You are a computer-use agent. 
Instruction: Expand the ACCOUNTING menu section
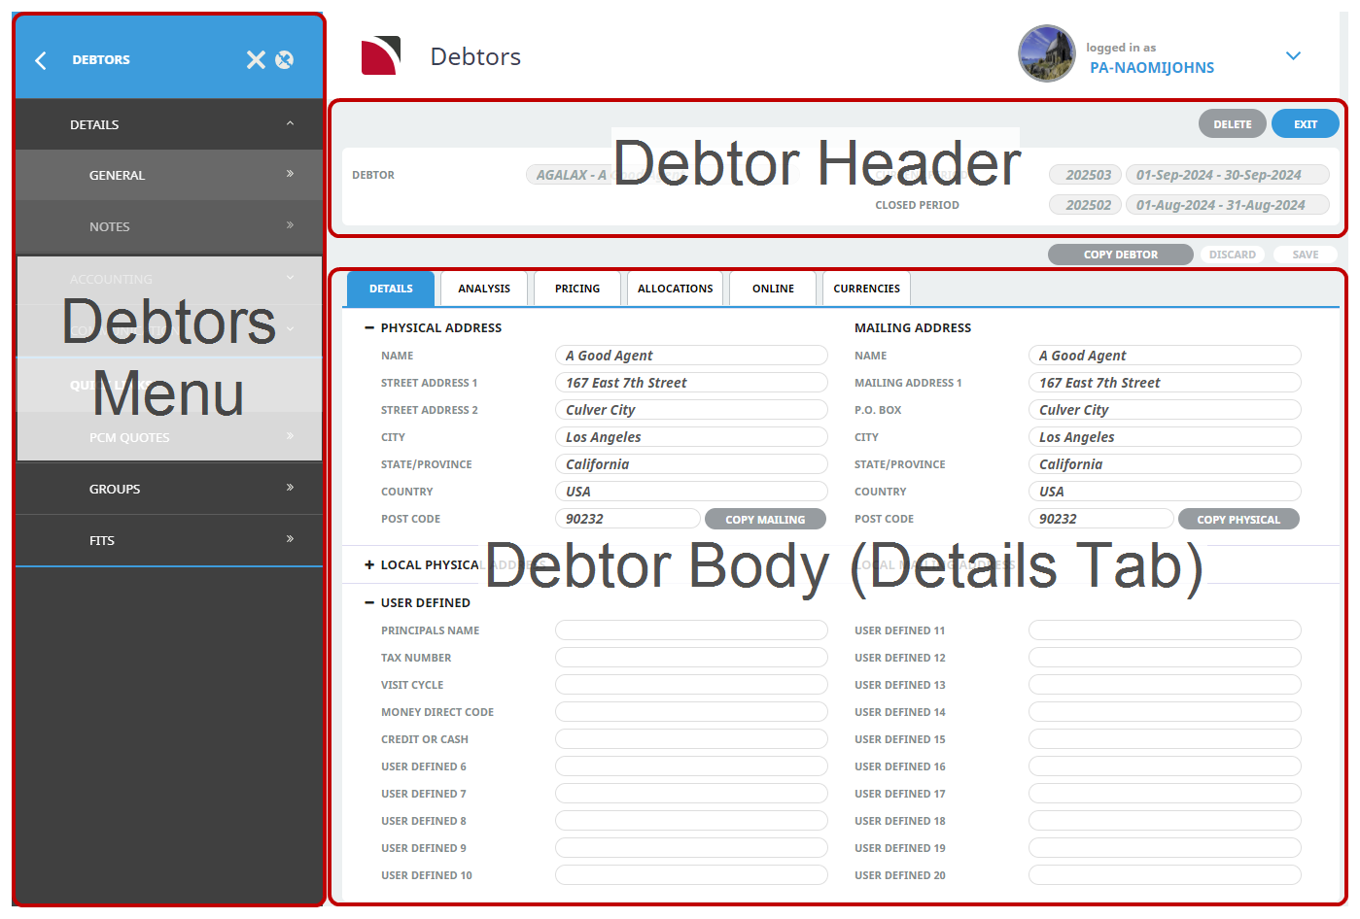coord(169,279)
